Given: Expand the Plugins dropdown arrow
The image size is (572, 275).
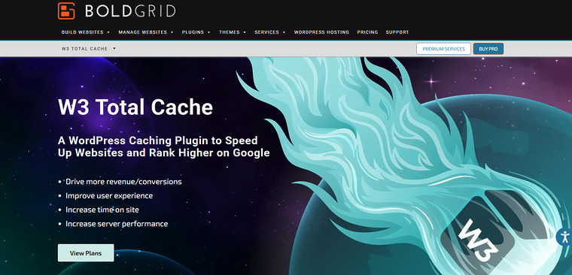Looking at the screenshot, I should 209,32.
